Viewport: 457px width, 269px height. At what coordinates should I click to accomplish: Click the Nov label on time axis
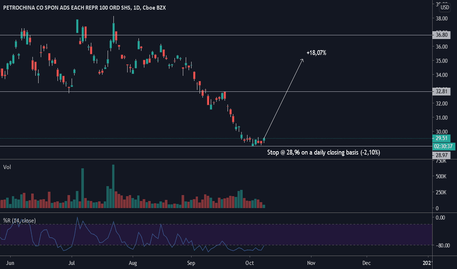coord(311,263)
